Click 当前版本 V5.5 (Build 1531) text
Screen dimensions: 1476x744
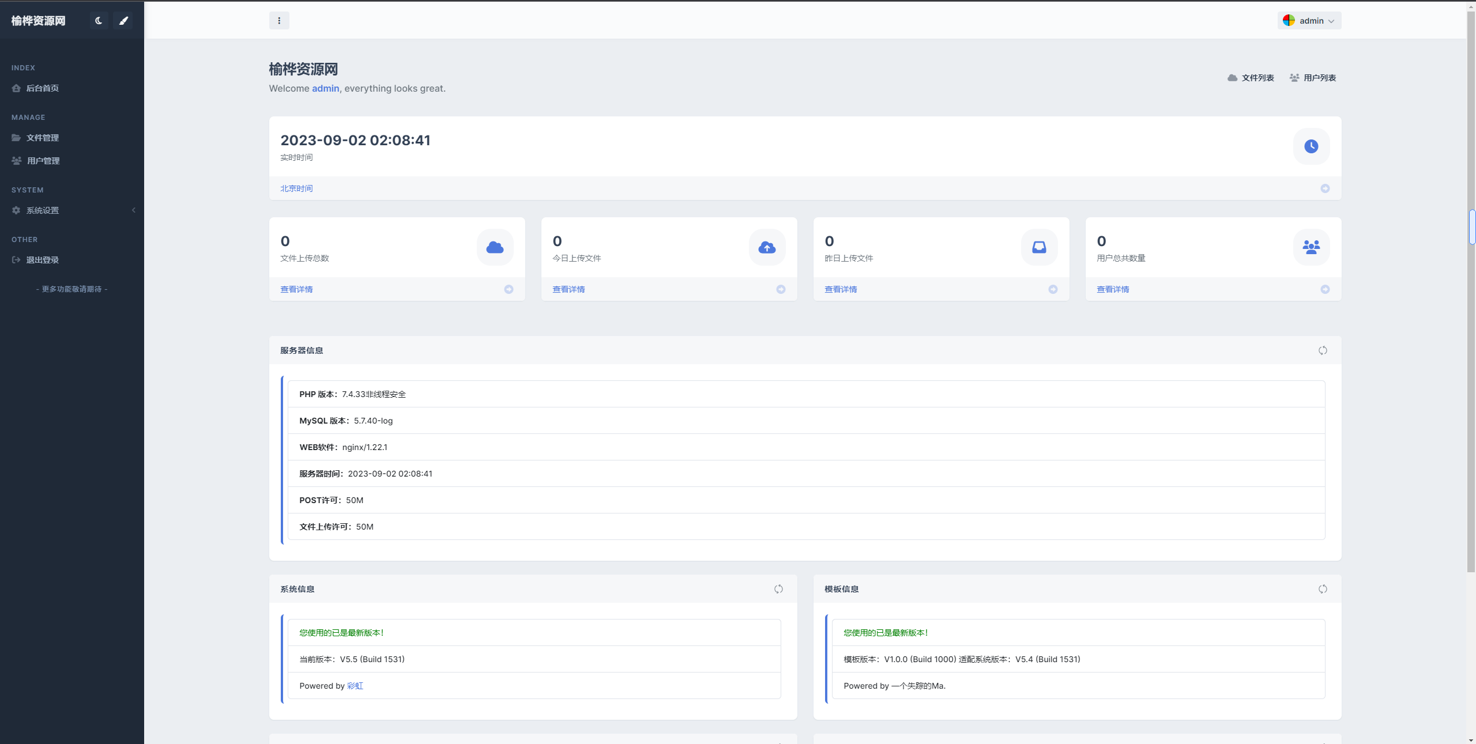pos(352,659)
